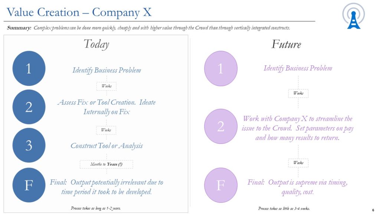Click 'Process takes as long as 1-2 years' note
380x214 pixels.
click(96, 208)
